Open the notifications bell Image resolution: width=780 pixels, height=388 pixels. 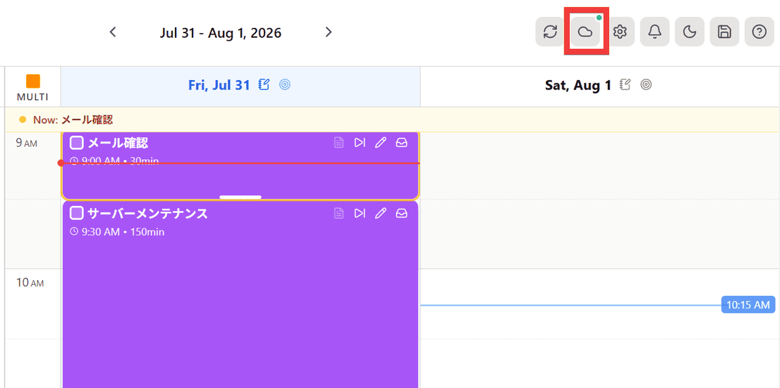point(655,32)
